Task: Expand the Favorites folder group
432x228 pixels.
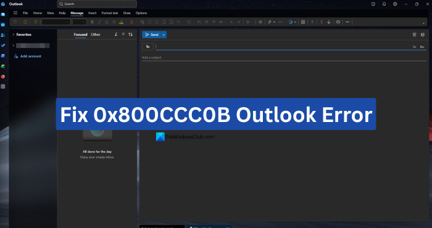Action: [13, 35]
